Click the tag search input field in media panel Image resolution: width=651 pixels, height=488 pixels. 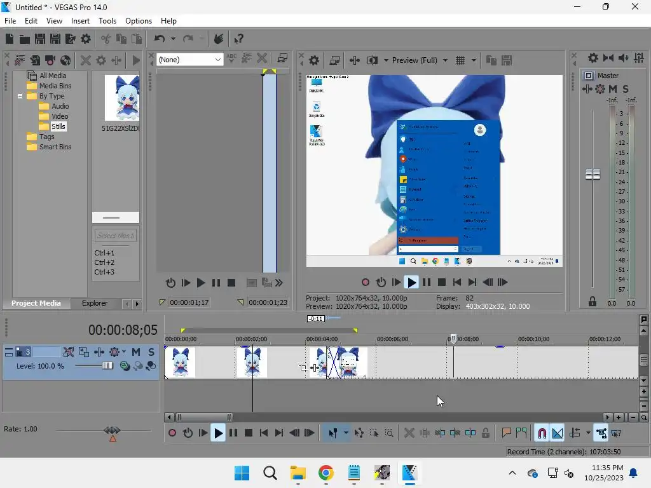[x=116, y=236]
